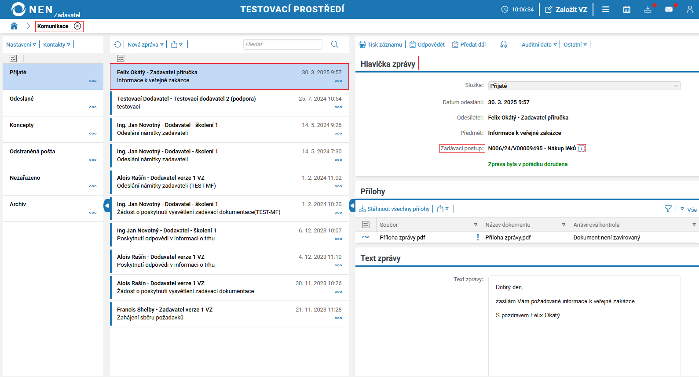Select the Odstraněná pošta folder
699x377 pixels.
pyautogui.click(x=53, y=156)
